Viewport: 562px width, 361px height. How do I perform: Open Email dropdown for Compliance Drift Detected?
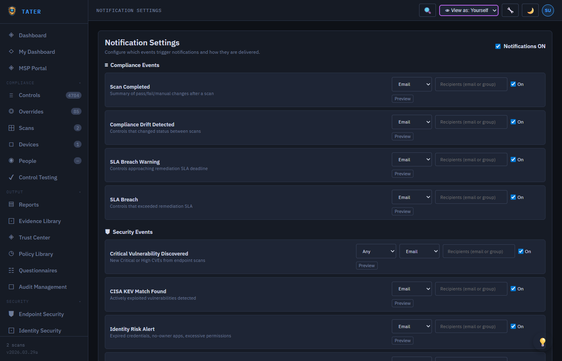412,122
